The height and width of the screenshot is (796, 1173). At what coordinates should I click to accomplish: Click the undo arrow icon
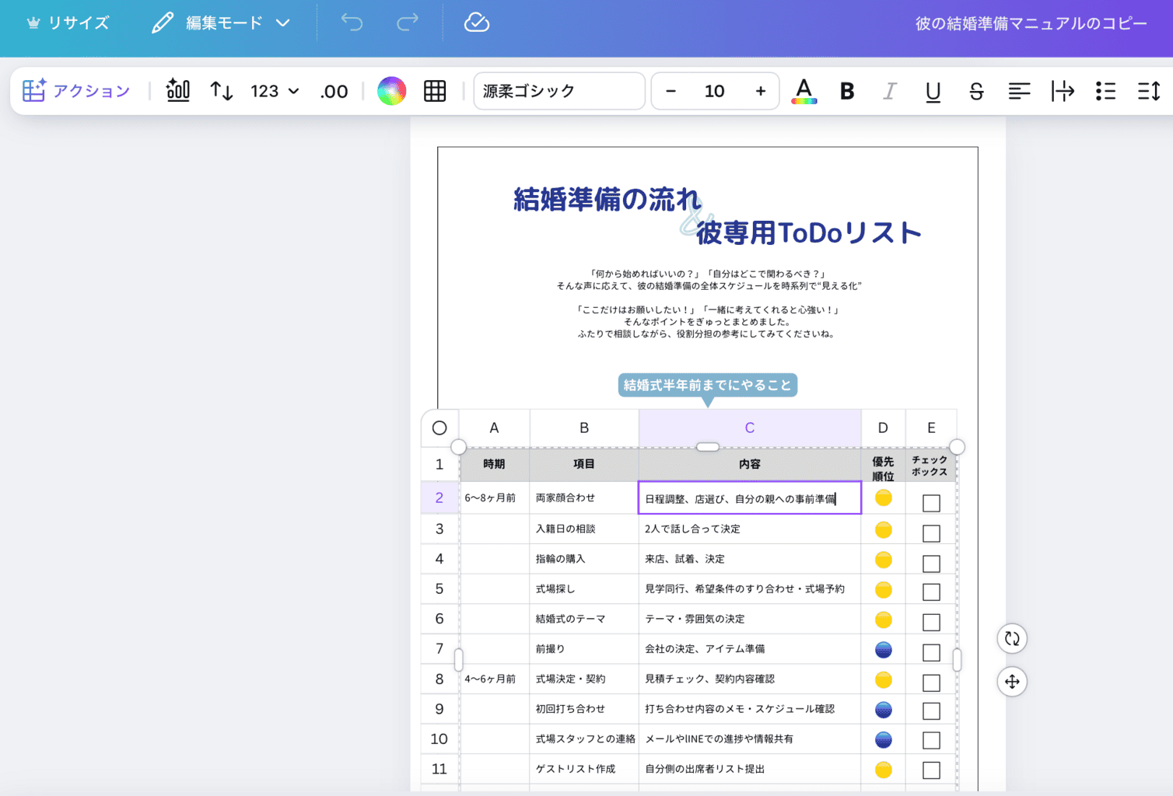[352, 23]
